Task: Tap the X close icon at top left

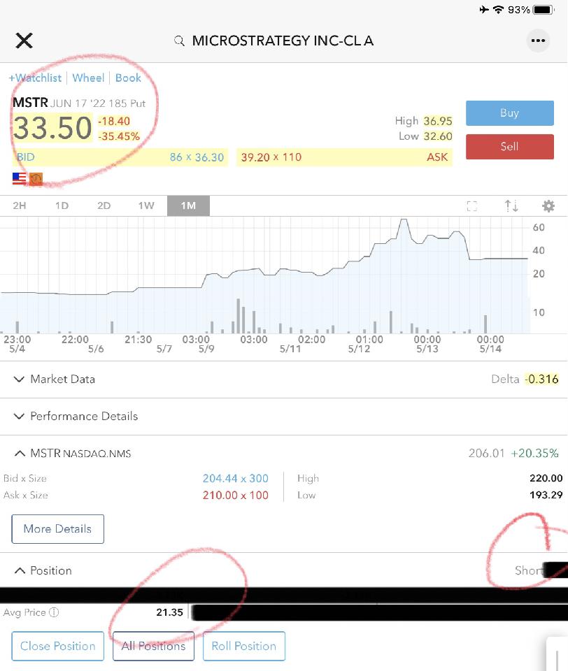Action: (x=24, y=41)
